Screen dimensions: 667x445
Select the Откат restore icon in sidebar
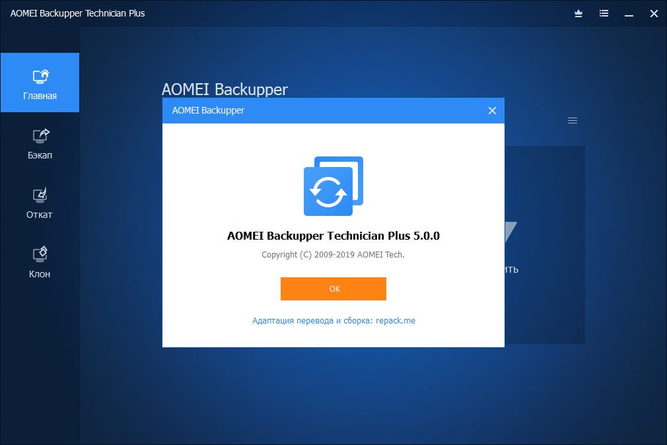[40, 195]
